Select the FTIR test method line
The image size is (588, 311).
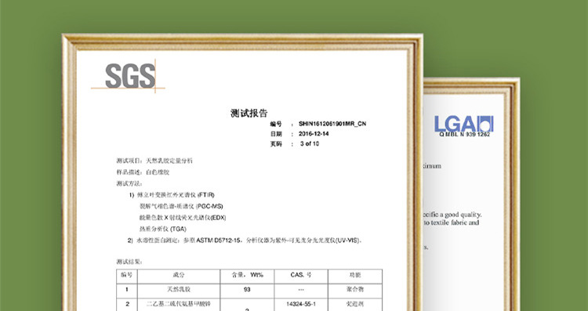click(172, 195)
